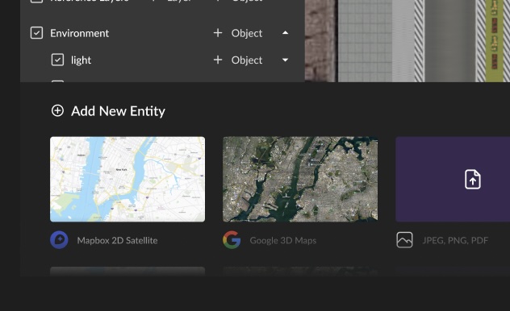Add object to light layer

pos(238,60)
